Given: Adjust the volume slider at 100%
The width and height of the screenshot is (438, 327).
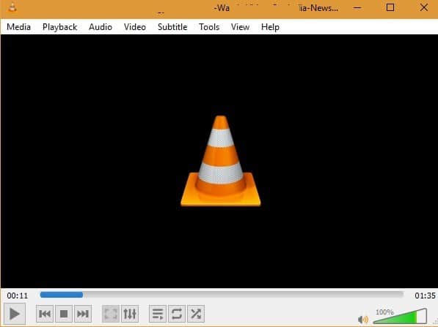Looking at the screenshot, I should click(400, 316).
